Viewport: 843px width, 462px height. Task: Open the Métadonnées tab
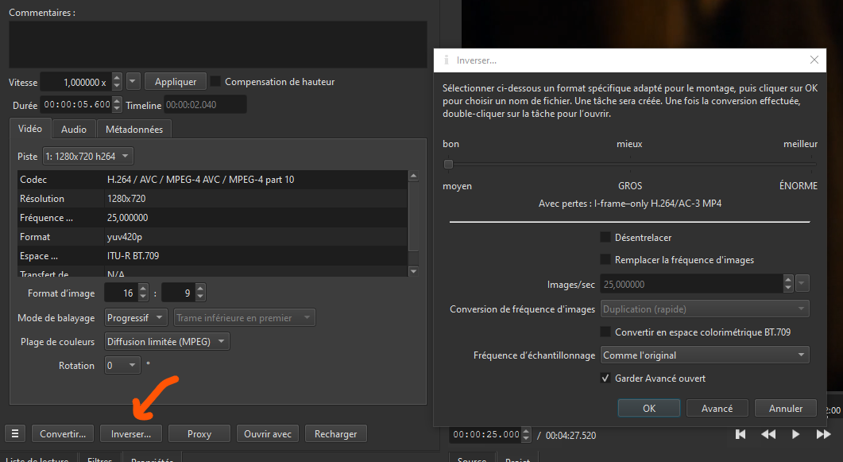(134, 129)
